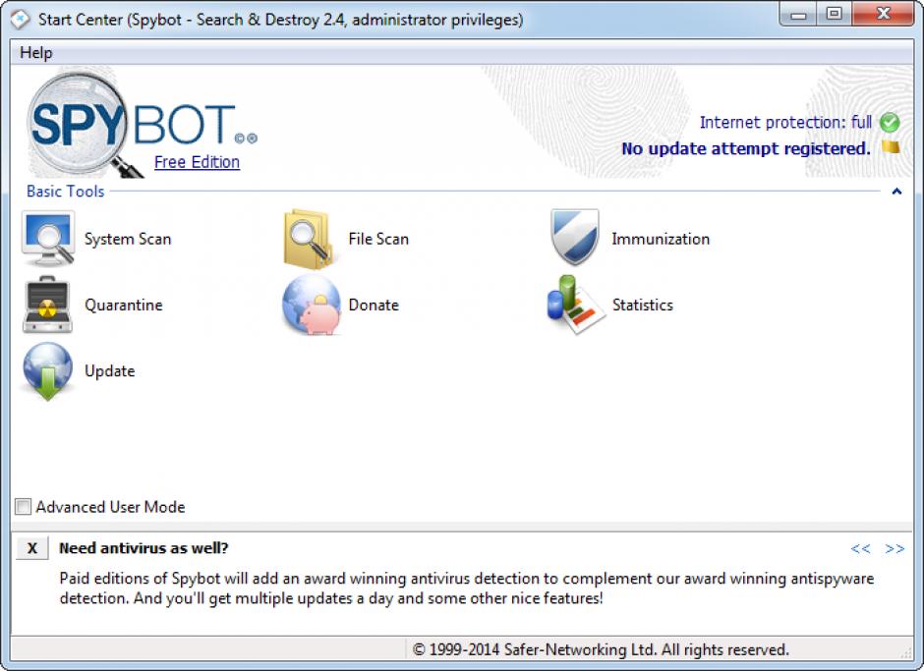The width and height of the screenshot is (924, 671).
Task: Click the Update globe icon
Action: 47,371
